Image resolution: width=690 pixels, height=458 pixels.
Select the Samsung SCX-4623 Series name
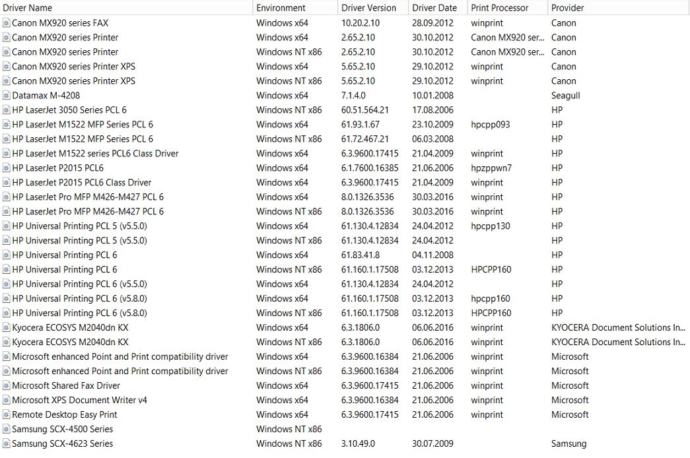point(63,444)
